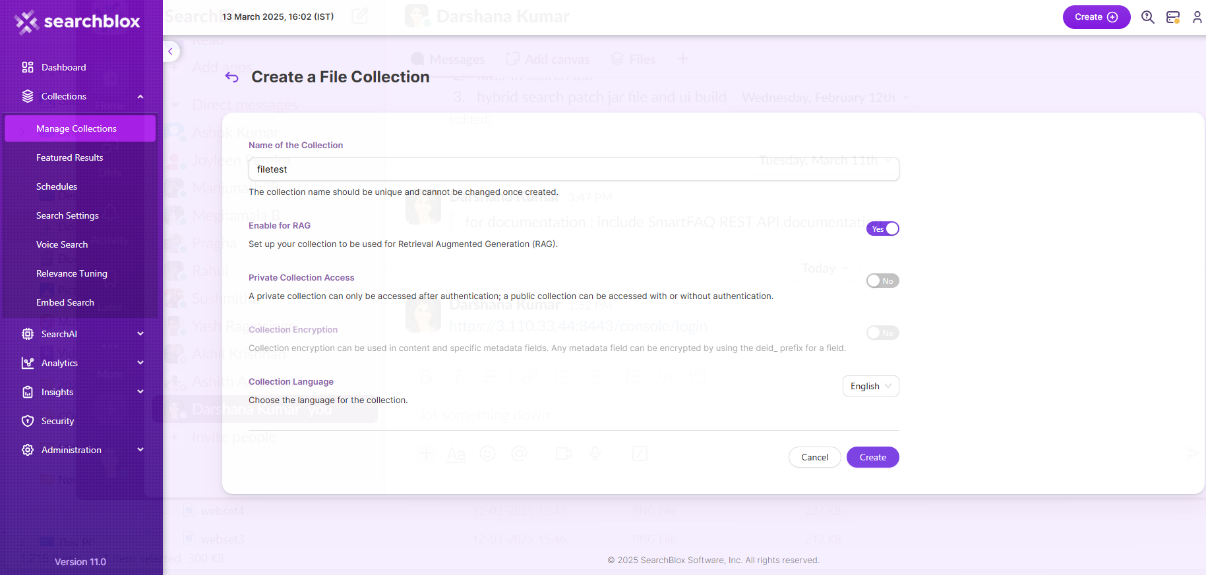The height and width of the screenshot is (575, 1206).
Task: Click the Cancel button
Action: [814, 457]
